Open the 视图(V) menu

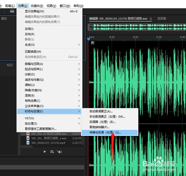pos(51,6)
